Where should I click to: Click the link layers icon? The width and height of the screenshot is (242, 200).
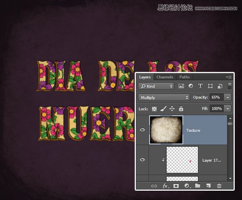tap(154, 186)
